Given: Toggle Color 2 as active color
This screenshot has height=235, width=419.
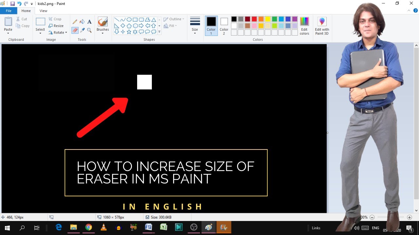Looking at the screenshot, I should tap(224, 26).
